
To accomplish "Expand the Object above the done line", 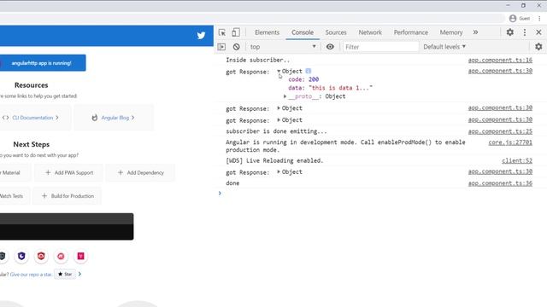I will (x=279, y=172).
